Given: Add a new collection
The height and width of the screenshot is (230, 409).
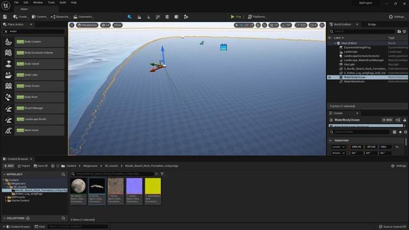Looking at the screenshot, I should pyautogui.click(x=28, y=218).
